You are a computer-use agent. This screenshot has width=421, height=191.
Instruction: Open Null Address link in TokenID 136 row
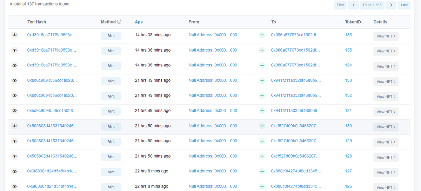(x=213, y=35)
